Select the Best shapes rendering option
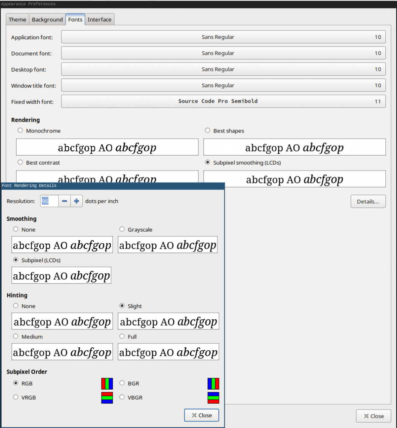This screenshot has width=397, height=428. (x=208, y=131)
